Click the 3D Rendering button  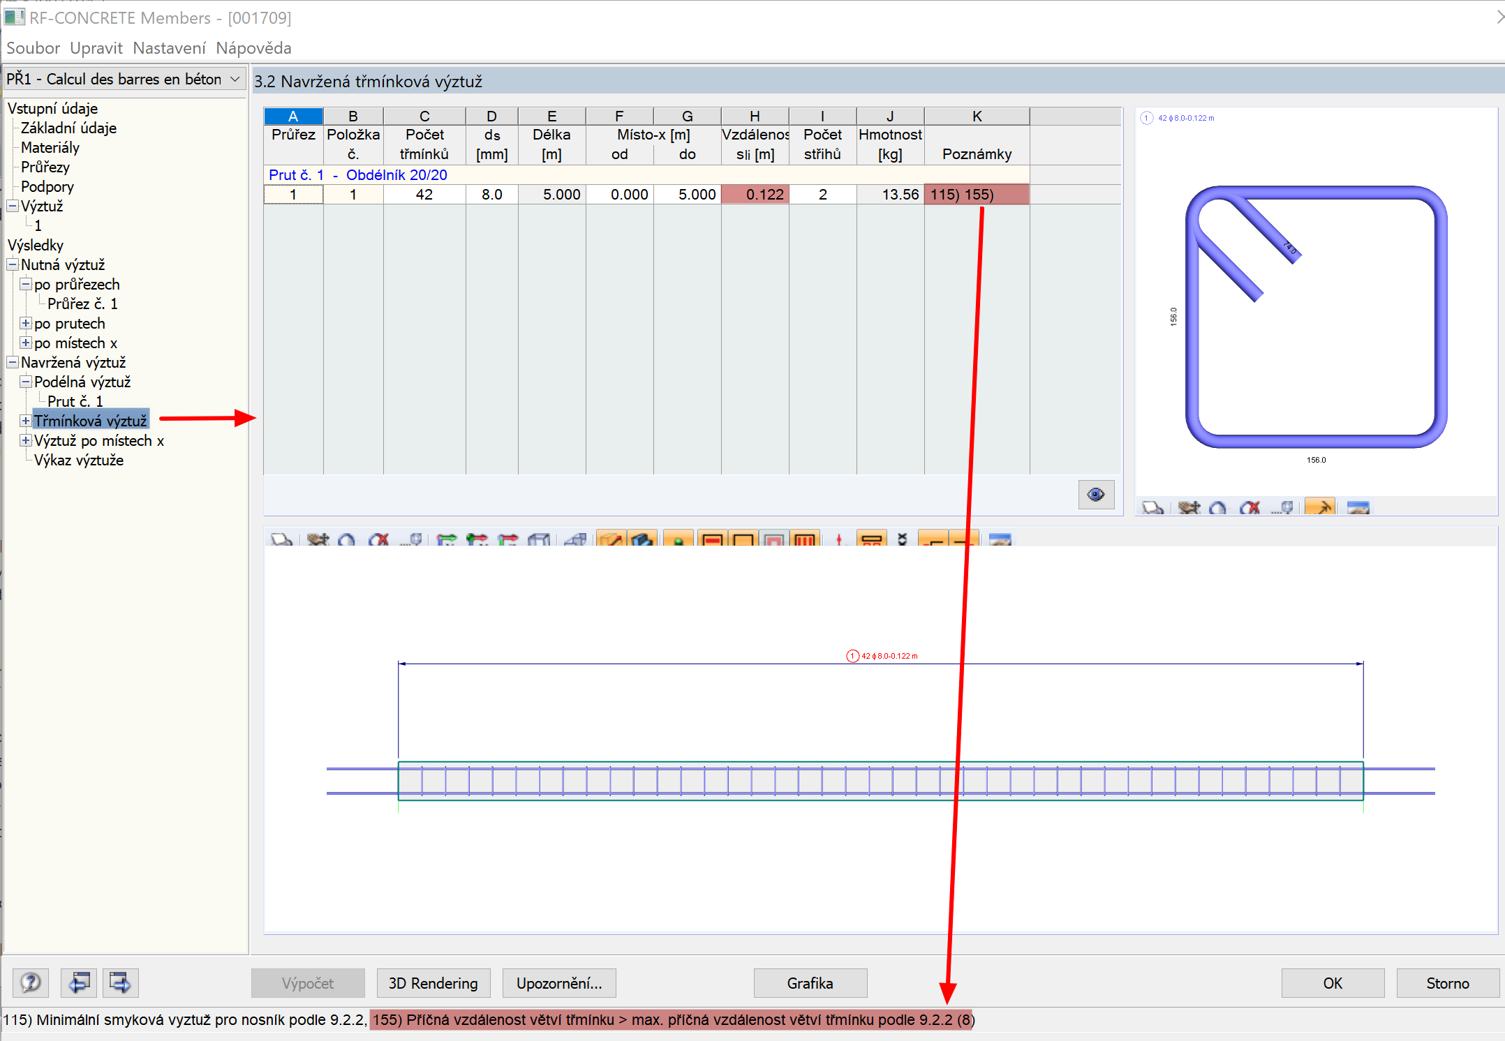pos(433,982)
